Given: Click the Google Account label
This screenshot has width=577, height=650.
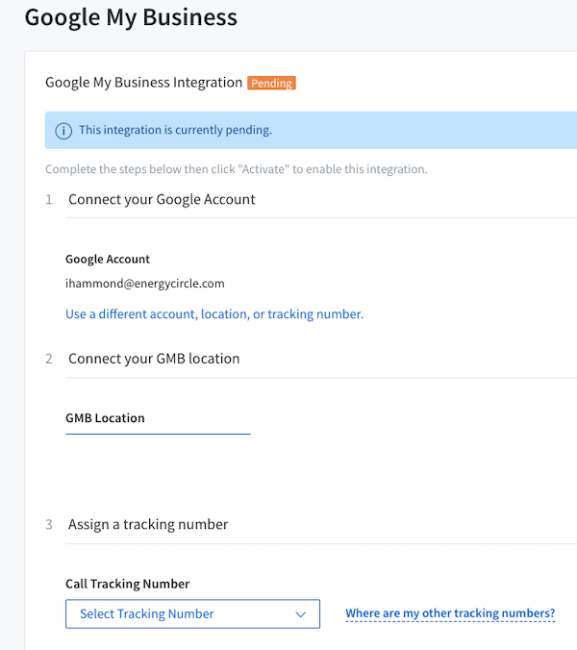Looking at the screenshot, I should tap(108, 260).
